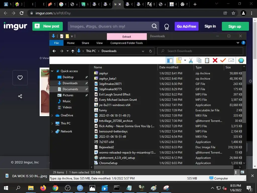Click the file list horizontal scrollbar
The image size is (257, 193).
pos(163,167)
